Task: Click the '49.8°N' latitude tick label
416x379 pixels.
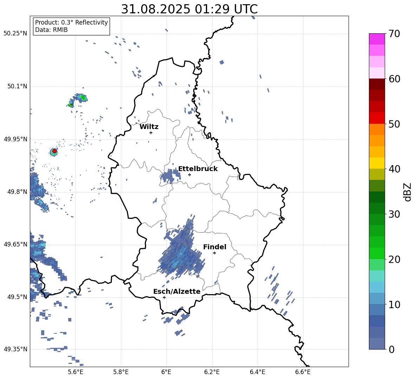Action: click(17, 192)
